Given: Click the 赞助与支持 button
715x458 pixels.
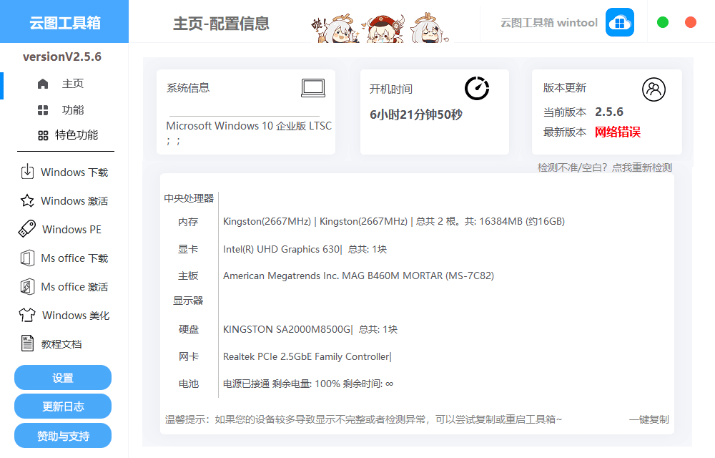Looking at the screenshot, I should pos(62,434).
